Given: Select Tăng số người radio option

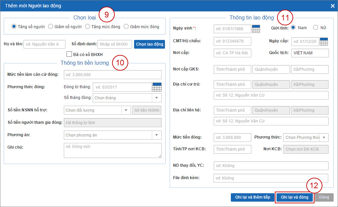Looking at the screenshot, I should tap(14, 27).
